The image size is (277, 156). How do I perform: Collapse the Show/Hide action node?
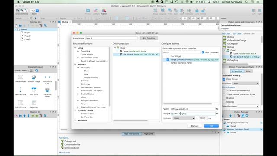[x=78, y=68]
